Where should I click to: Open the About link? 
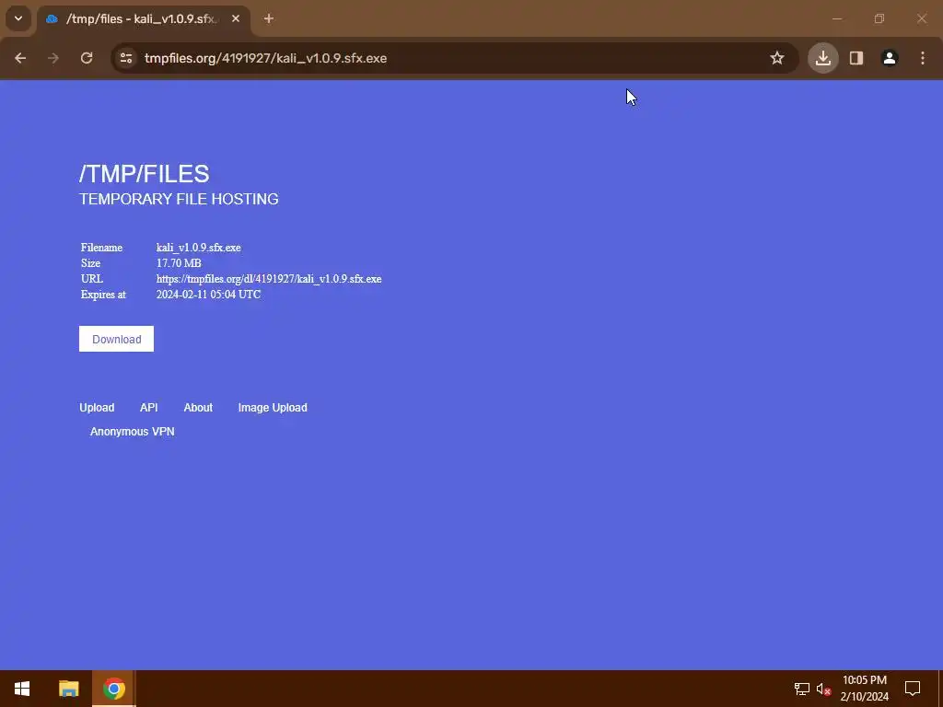198,408
